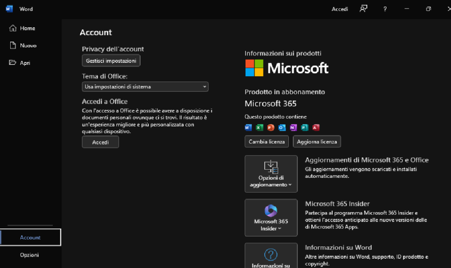451x268 pixels.
Task: Click the Informazioni su Word heading text
Action: (338, 247)
